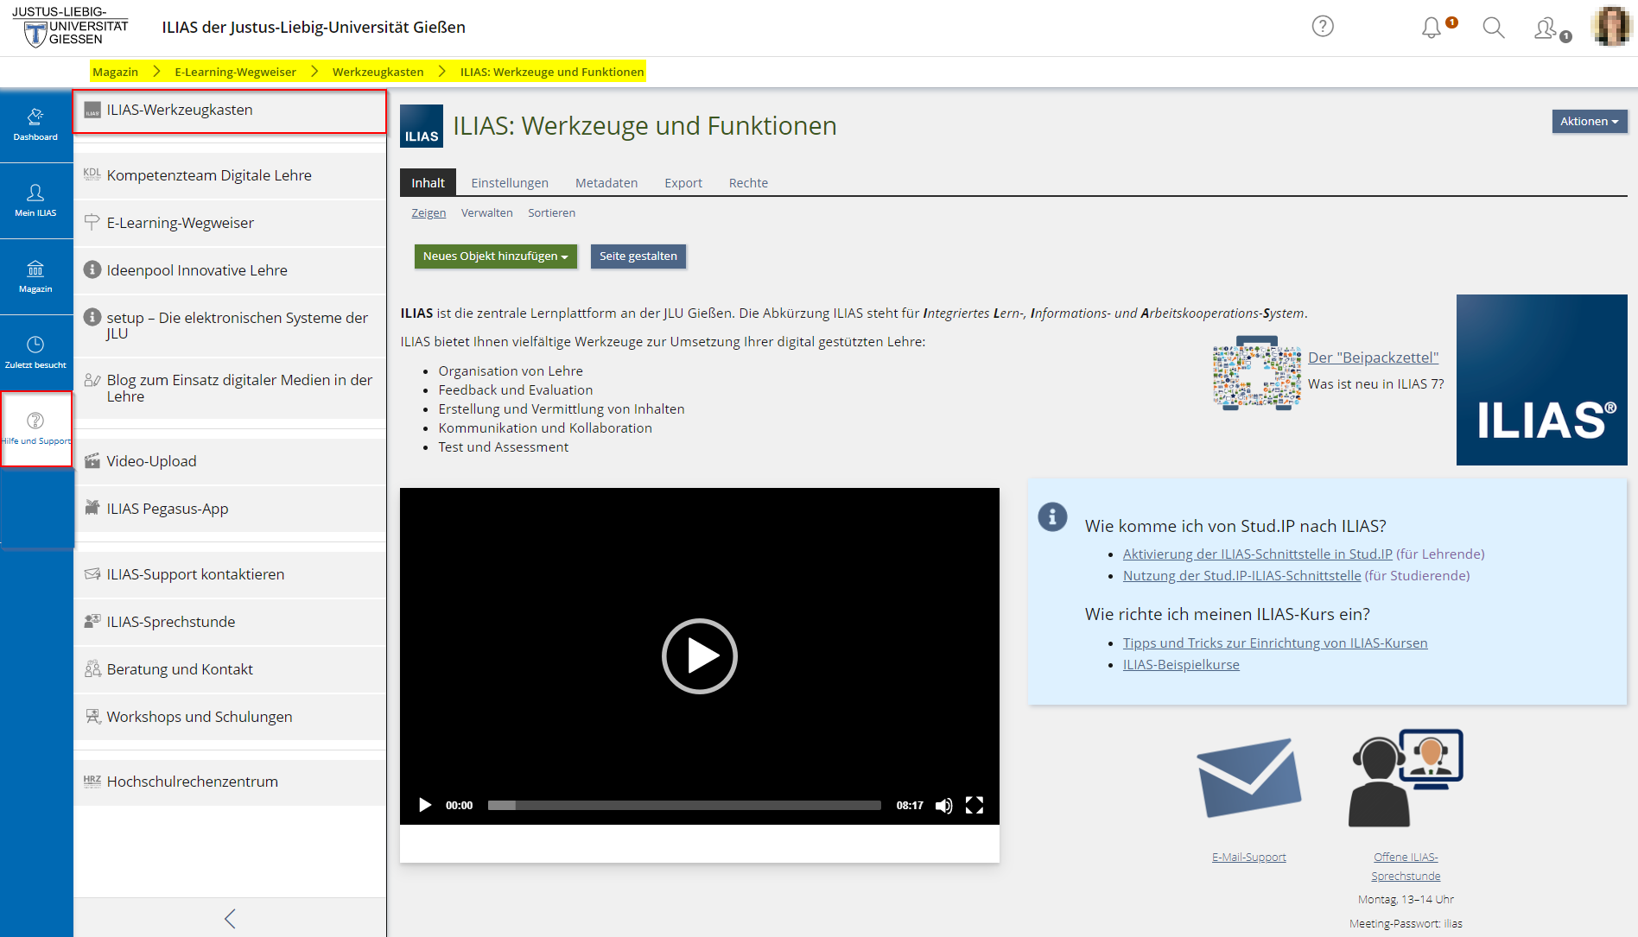Viewport: 1638px width, 937px height.
Task: Switch to the Einstellungen tab
Action: click(x=509, y=183)
